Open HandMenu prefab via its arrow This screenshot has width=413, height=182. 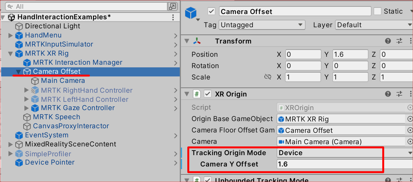click(x=176, y=36)
